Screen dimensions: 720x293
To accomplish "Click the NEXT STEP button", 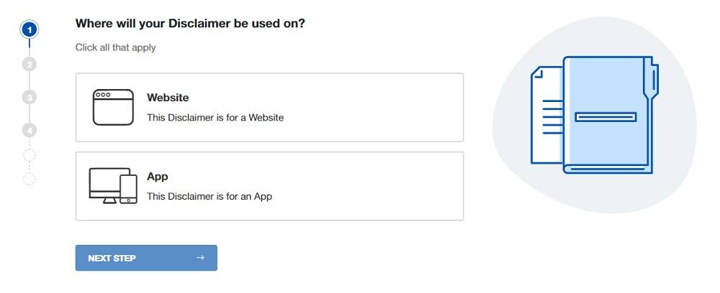I will point(146,258).
